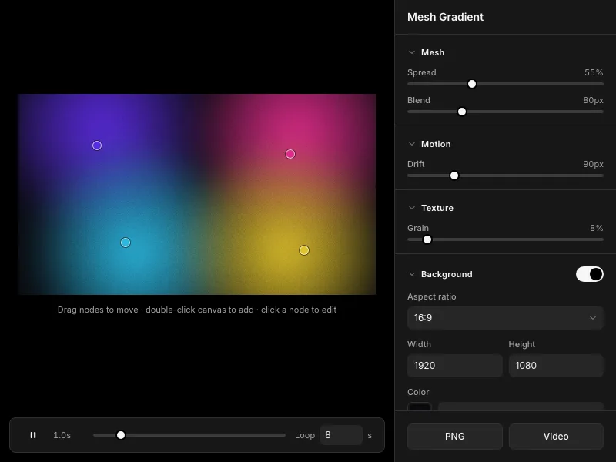Export as Video button
Viewport: 616px width, 462px height.
click(x=556, y=437)
